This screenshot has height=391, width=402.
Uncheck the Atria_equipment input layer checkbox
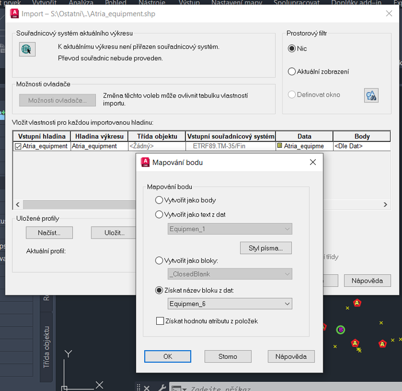coord(18,147)
